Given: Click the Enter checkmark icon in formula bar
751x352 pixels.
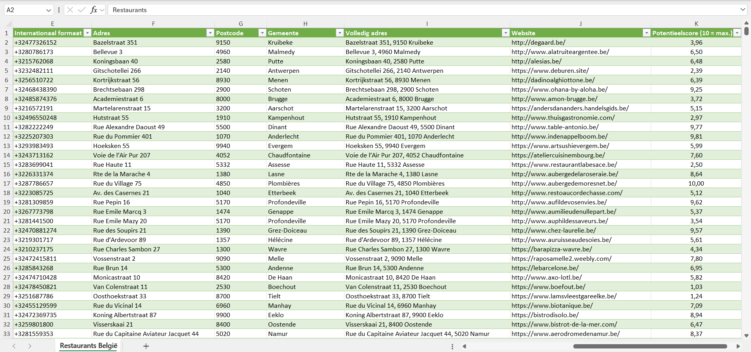Looking at the screenshot, I should pos(81,10).
